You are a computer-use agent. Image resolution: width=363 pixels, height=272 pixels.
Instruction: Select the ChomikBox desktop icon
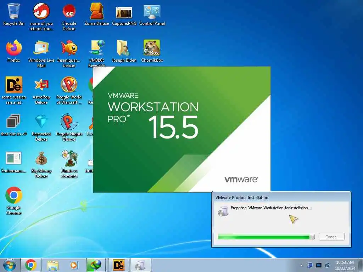[x=152, y=51]
